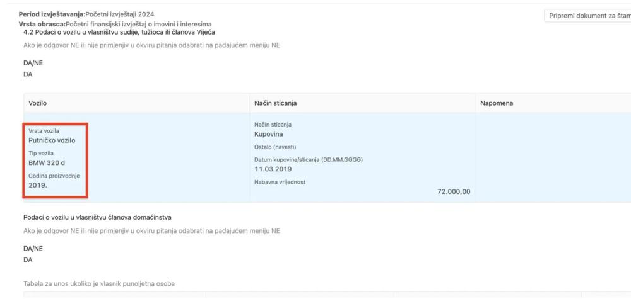Click the Vozilo column header
Screen dimensions: 631x299
(x=38, y=103)
